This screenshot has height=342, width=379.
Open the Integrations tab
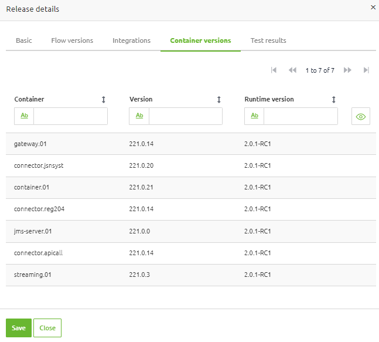[x=131, y=40]
